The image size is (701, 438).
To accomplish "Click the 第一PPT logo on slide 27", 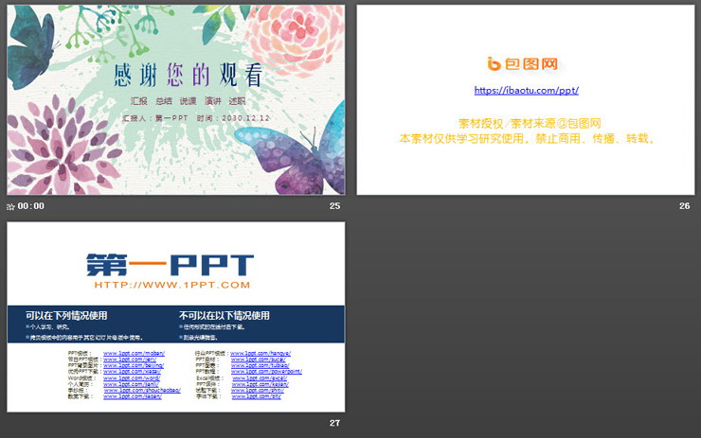I will [x=171, y=264].
